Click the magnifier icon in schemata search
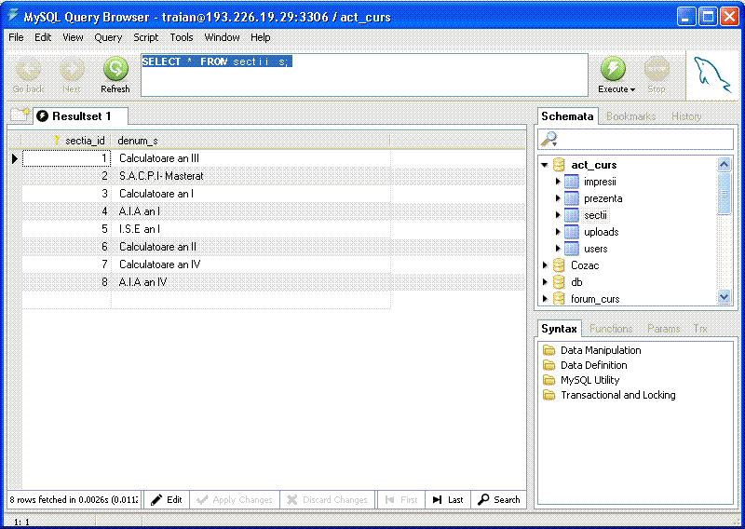The height and width of the screenshot is (529, 745). click(x=549, y=139)
